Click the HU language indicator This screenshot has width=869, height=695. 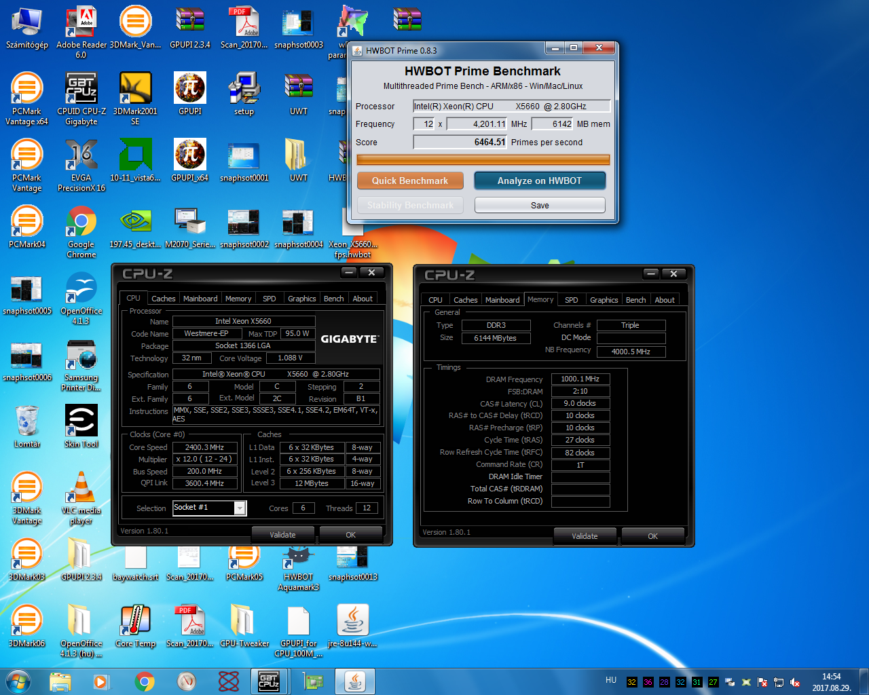click(611, 680)
